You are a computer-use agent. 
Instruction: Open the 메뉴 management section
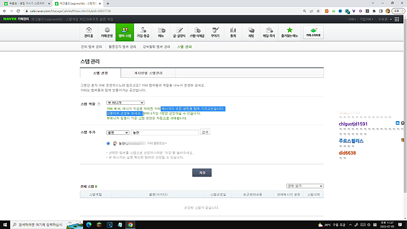(161, 33)
